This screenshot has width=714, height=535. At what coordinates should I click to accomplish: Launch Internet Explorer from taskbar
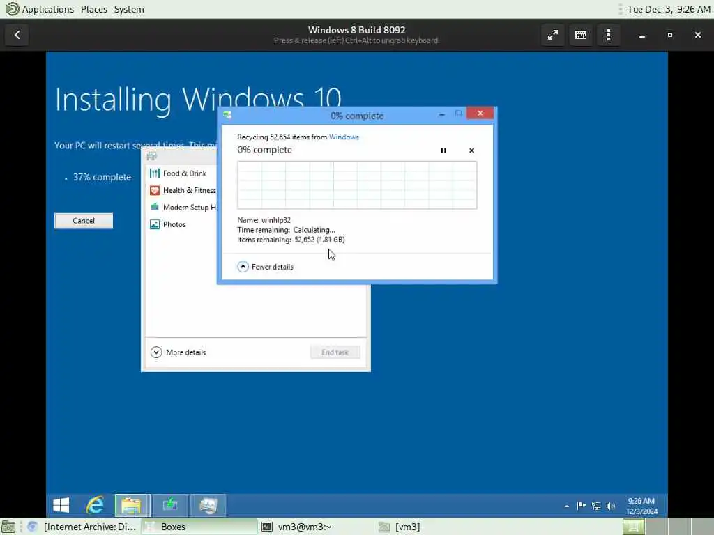pyautogui.click(x=95, y=505)
